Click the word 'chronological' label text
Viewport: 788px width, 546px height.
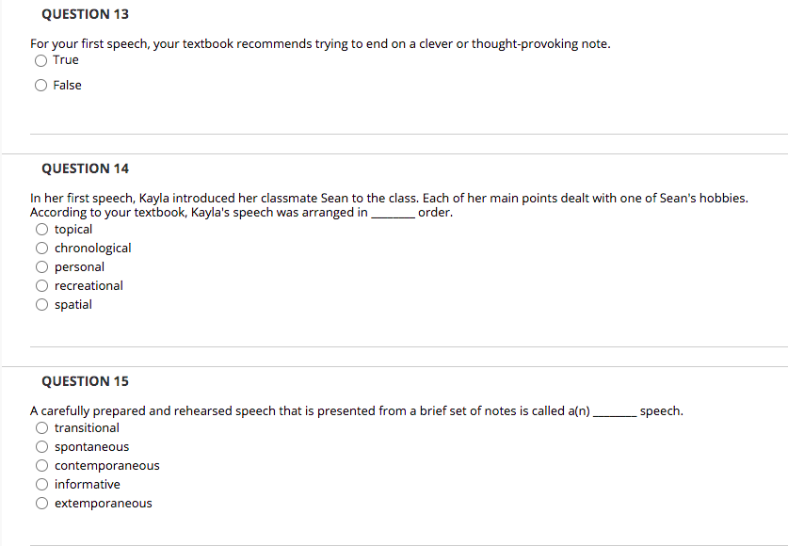point(91,248)
